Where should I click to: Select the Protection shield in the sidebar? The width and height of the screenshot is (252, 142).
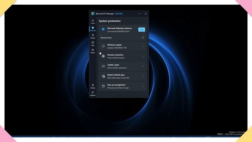(x=93, y=29)
